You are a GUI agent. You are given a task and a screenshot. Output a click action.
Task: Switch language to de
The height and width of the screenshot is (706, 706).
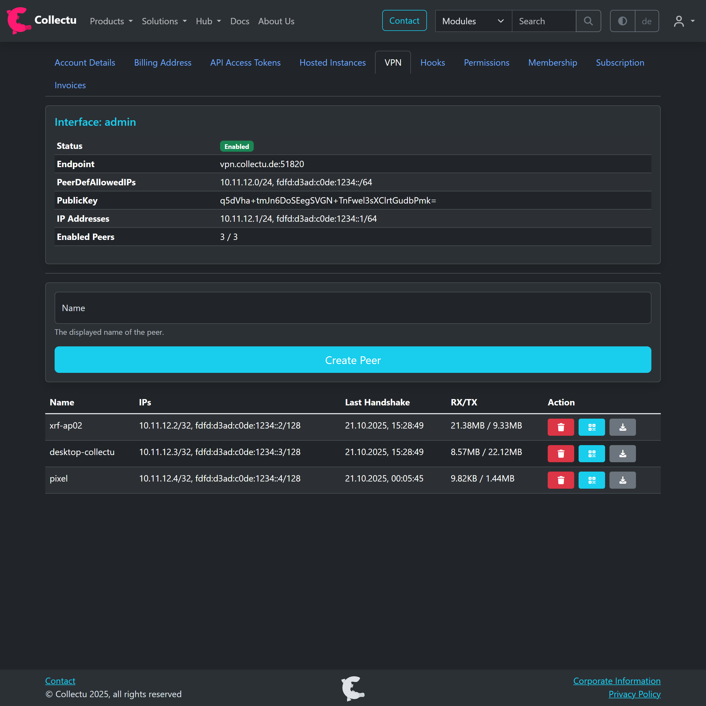[x=646, y=21]
